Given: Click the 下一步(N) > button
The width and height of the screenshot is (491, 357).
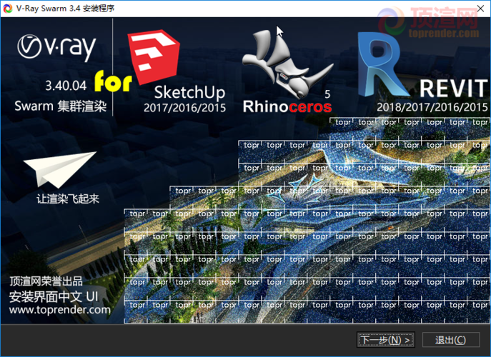Looking at the screenshot, I should [x=386, y=340].
